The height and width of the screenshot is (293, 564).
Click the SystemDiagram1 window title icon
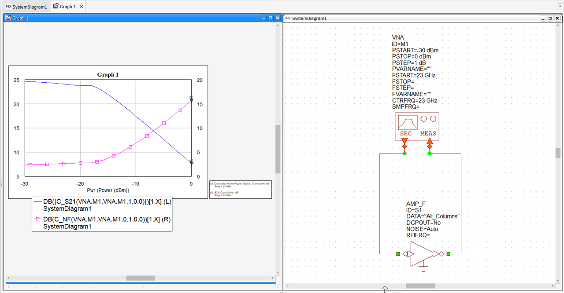(288, 18)
